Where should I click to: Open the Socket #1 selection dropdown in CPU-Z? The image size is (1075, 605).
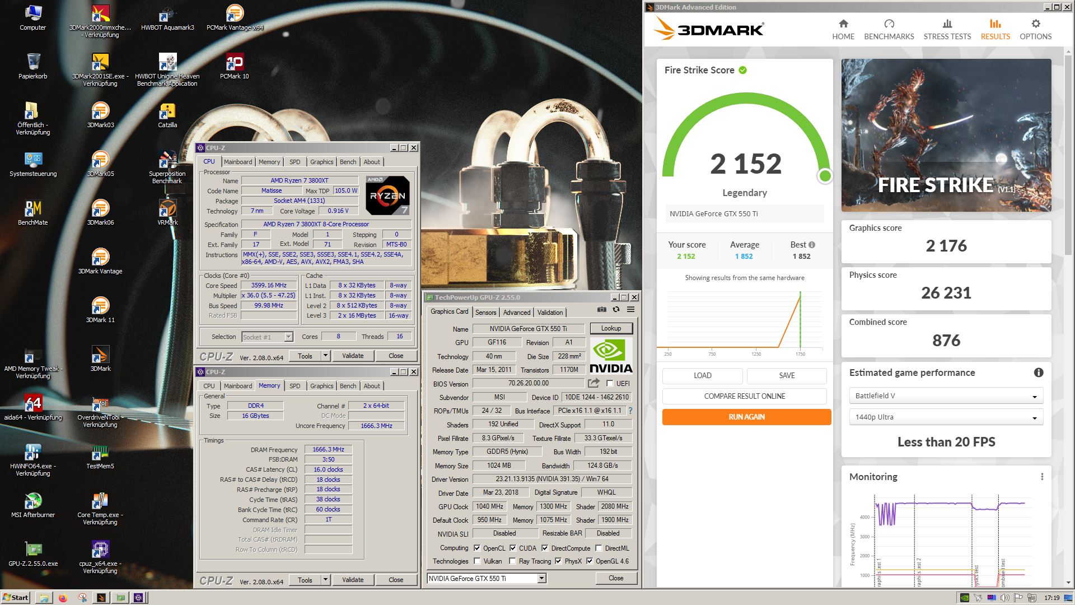coord(288,337)
